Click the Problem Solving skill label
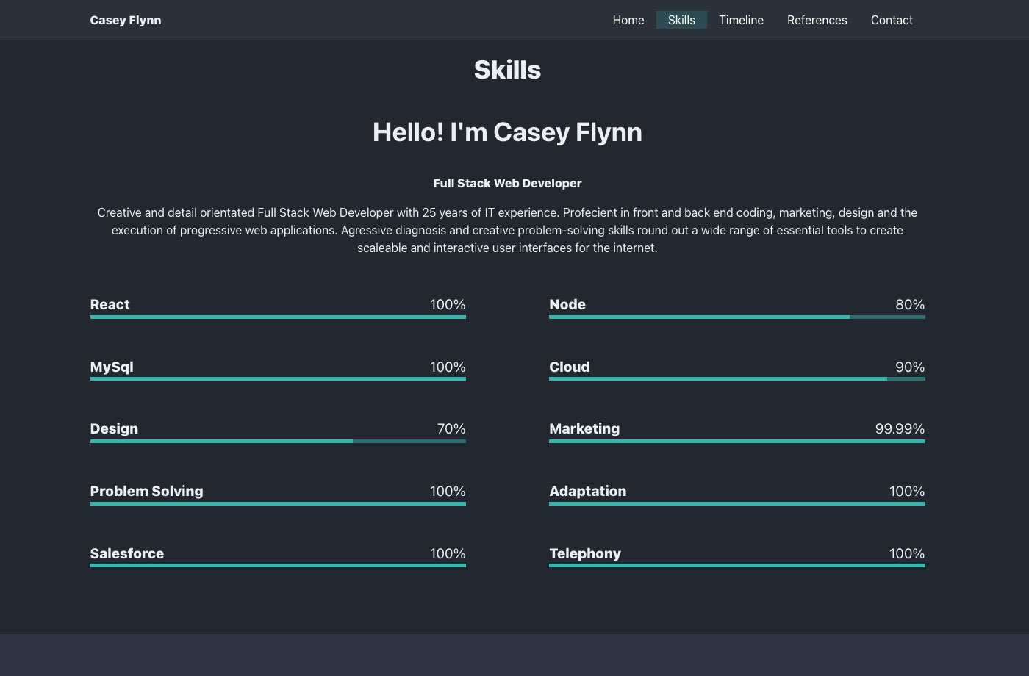 coord(146,491)
